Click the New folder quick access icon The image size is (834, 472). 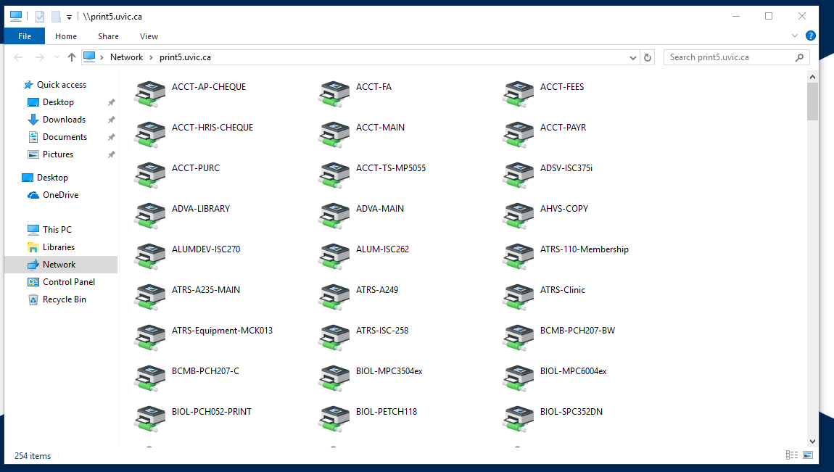[56, 17]
